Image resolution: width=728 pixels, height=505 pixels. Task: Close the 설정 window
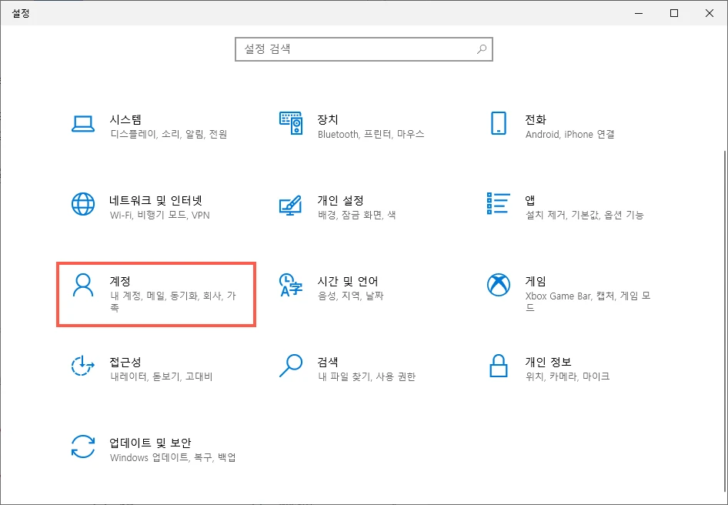[x=710, y=13]
